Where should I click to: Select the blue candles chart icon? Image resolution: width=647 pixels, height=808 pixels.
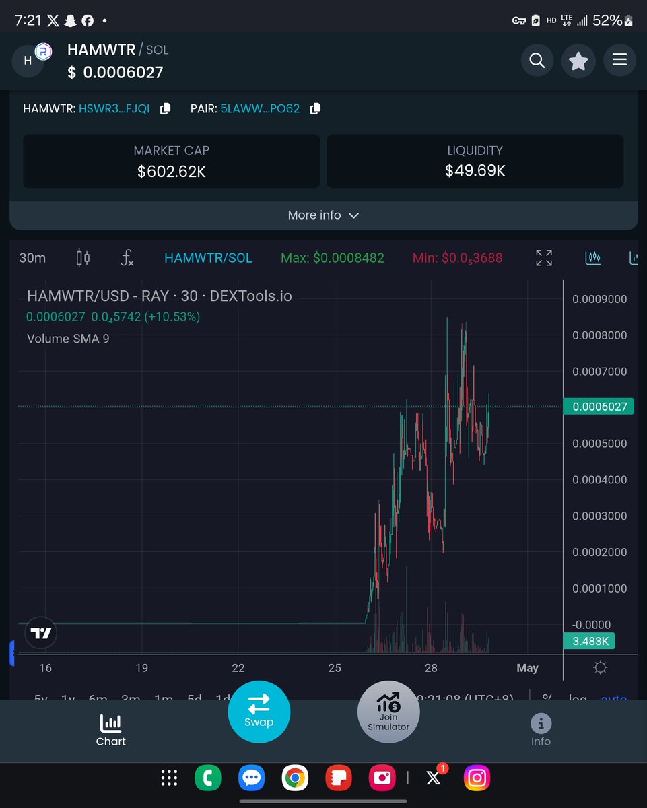(x=593, y=258)
